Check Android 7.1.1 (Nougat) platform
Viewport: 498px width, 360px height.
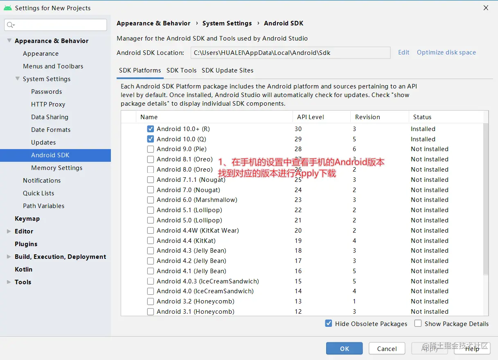point(151,179)
